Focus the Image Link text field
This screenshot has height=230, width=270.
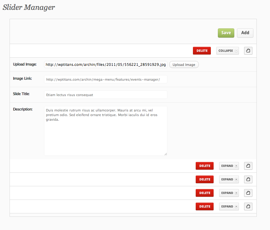105,79
